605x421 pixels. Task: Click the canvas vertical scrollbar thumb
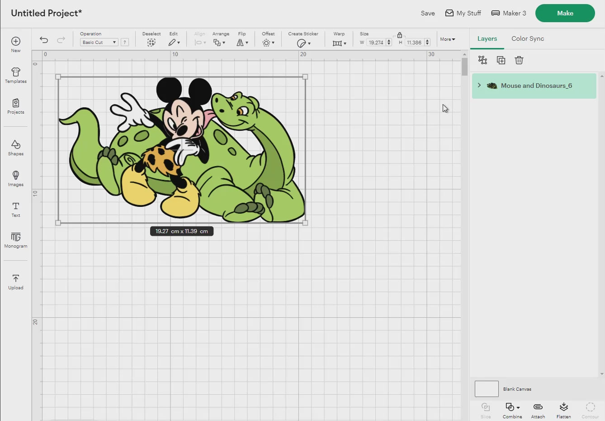464,67
